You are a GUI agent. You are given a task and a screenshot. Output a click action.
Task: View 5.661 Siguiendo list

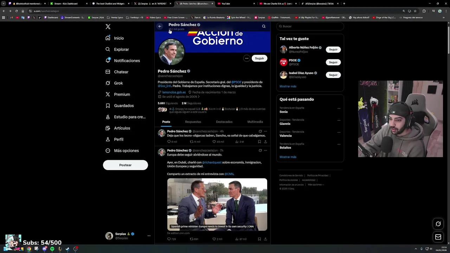coord(168,103)
